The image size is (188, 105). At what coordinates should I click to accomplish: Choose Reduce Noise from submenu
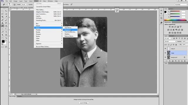pyautogui.click(x=70, y=36)
